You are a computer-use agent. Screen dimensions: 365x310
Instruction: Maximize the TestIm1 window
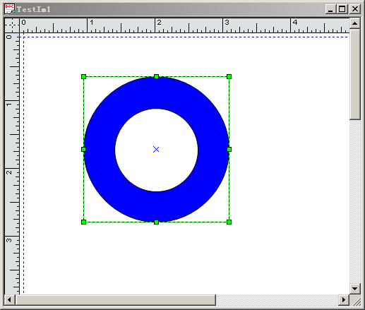coord(342,9)
